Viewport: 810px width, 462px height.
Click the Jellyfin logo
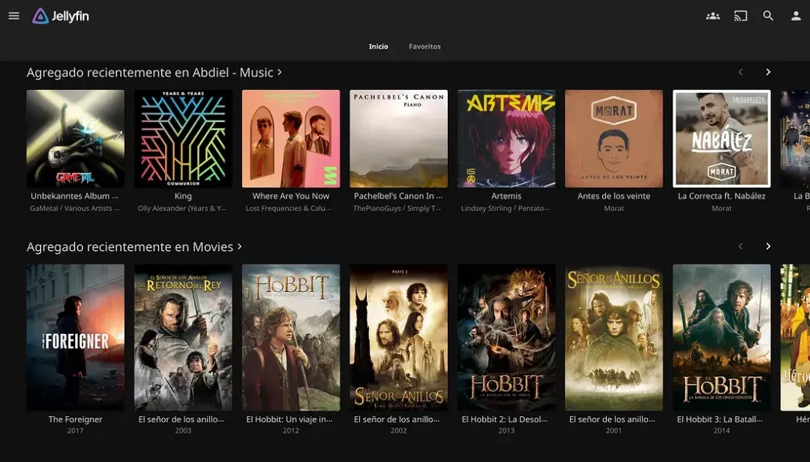(61, 16)
